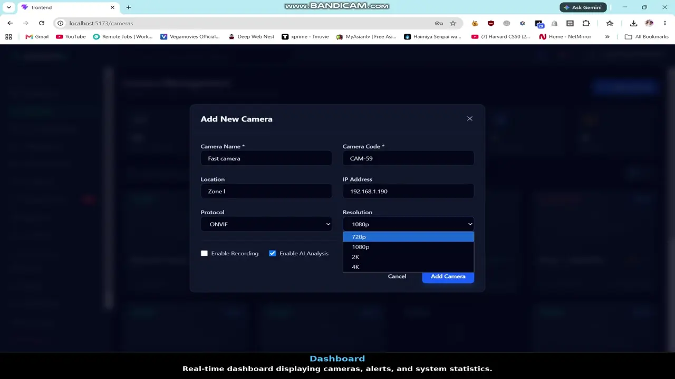The height and width of the screenshot is (379, 675).
Task: Switch to the frontend browser tab
Action: pos(69,7)
